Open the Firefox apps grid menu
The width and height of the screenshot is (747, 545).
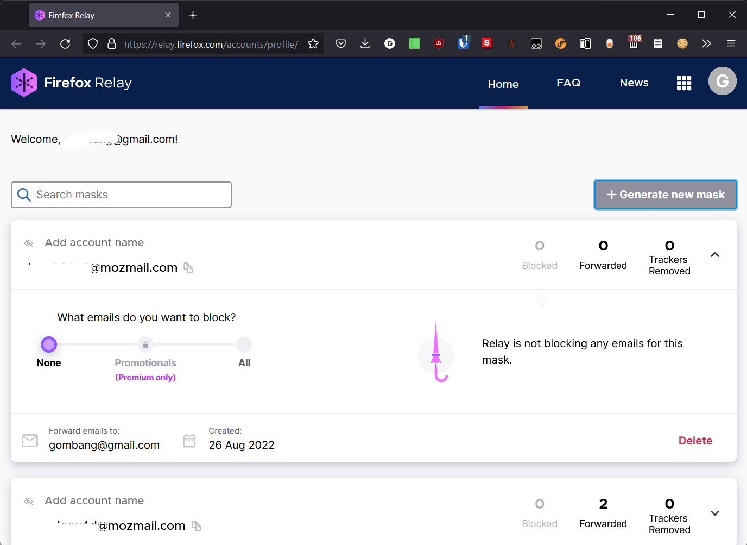point(684,83)
